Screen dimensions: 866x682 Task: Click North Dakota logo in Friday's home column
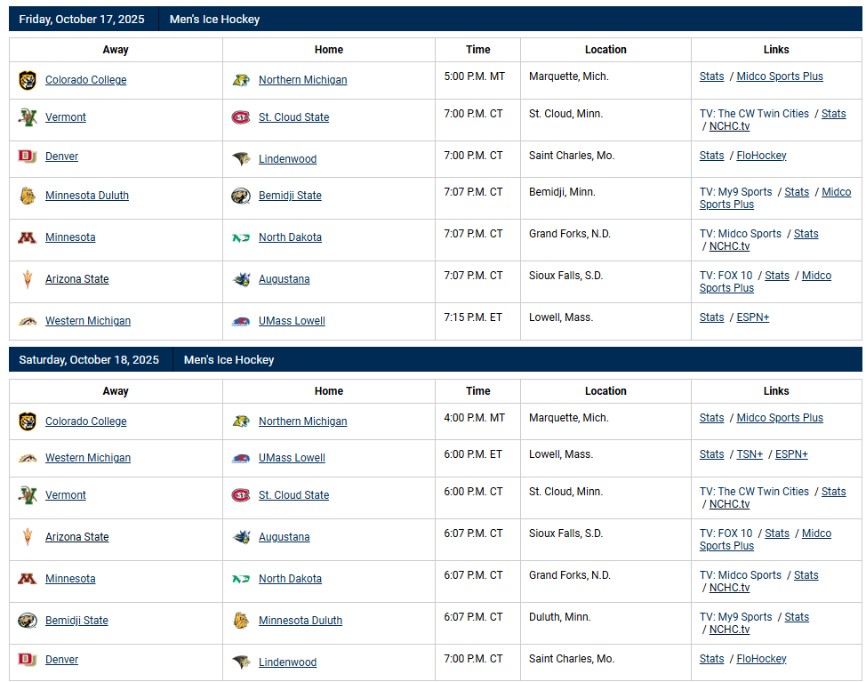coord(241,237)
